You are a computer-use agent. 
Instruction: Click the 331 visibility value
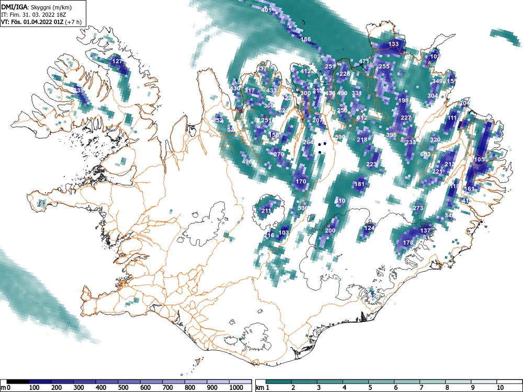tap(357, 94)
